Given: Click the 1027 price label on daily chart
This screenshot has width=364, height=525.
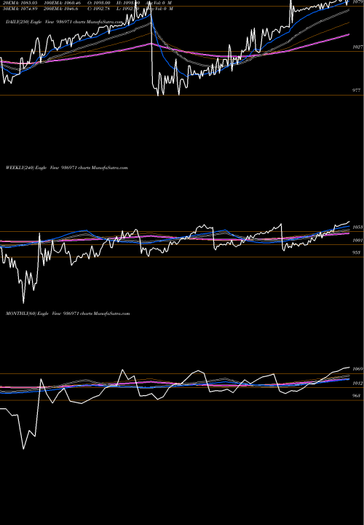Looking at the screenshot, I should (x=357, y=47).
